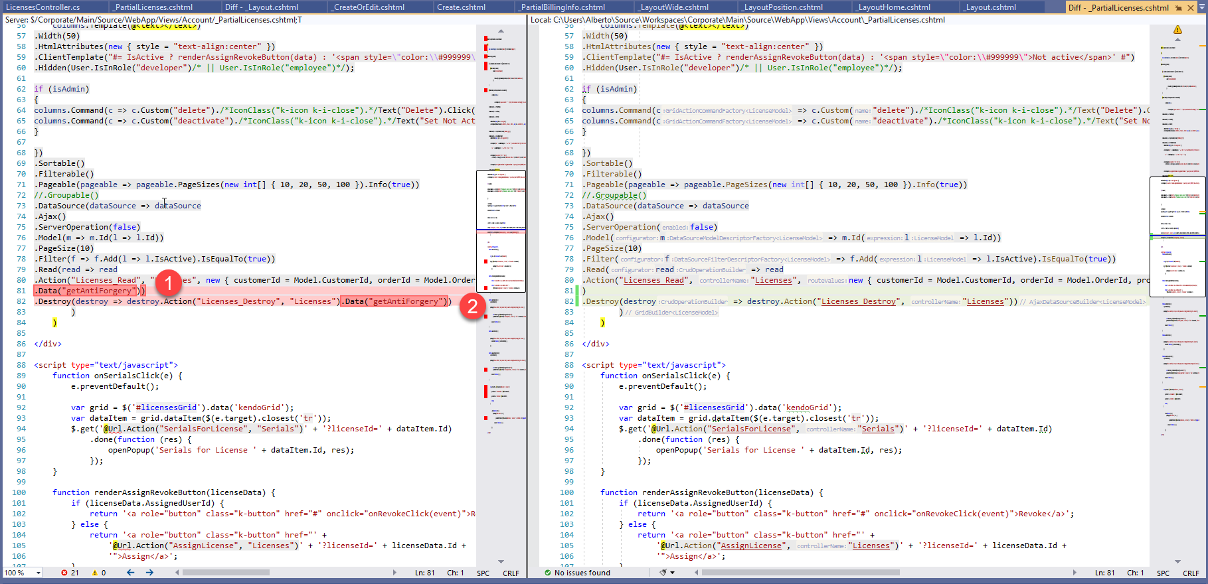Switch to the LicensesController.cs tab
The width and height of the screenshot is (1208, 584).
point(43,7)
